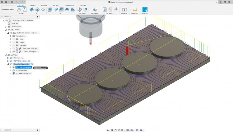Open the New Setup folder icon
Image resolution: width=233 pixels, height=132 pixels.
click(x=19, y=10)
